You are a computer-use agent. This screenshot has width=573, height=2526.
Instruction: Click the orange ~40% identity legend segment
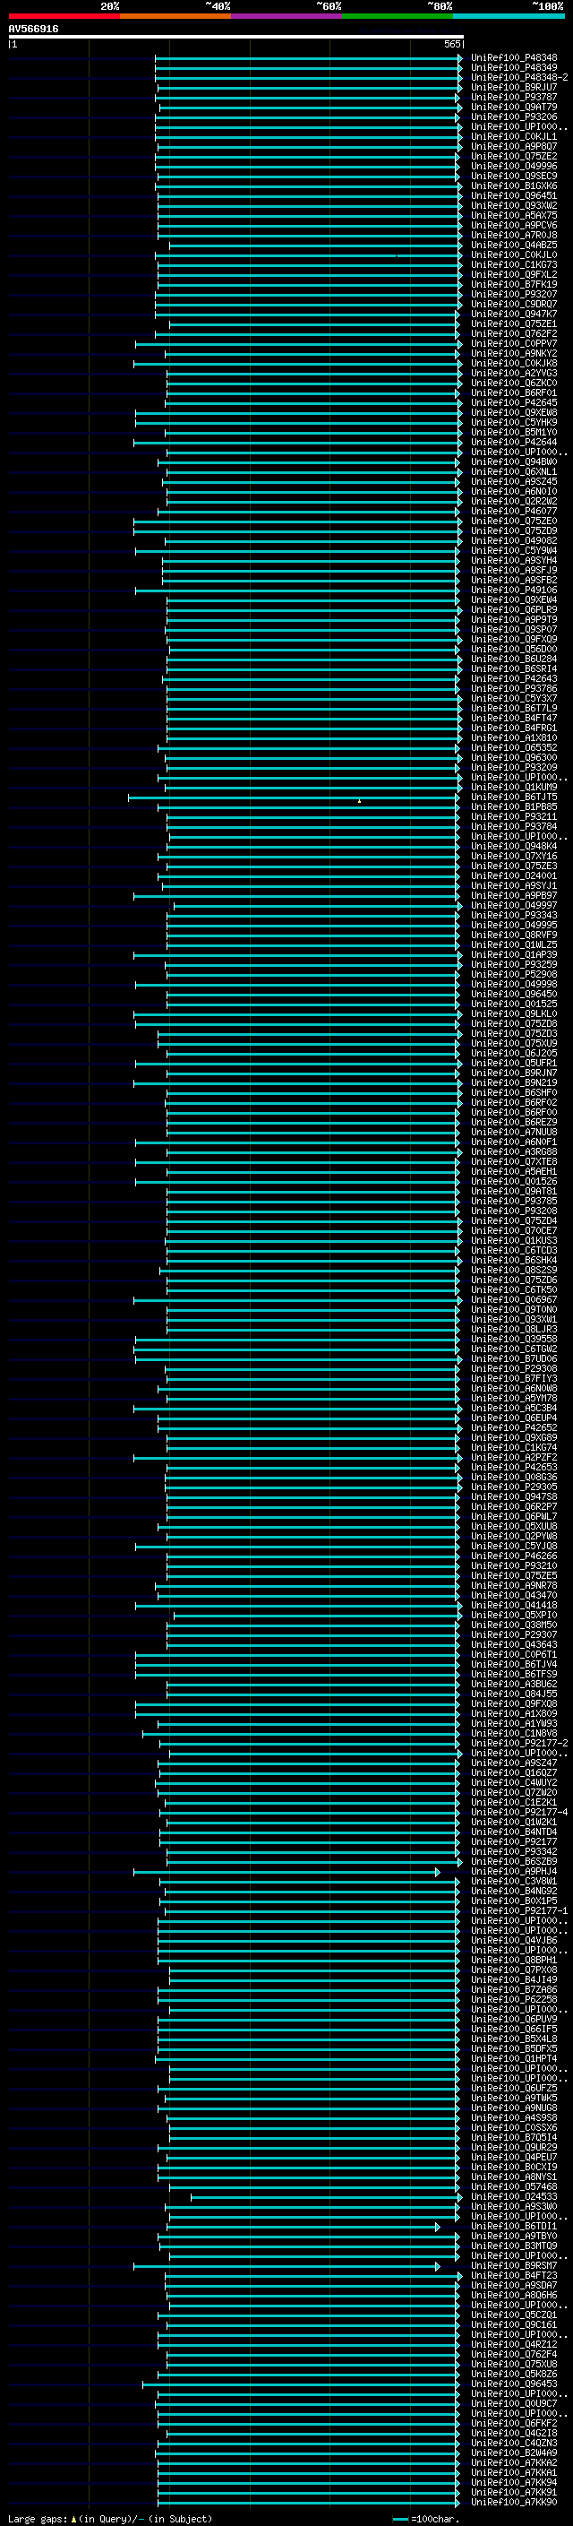[175, 17]
